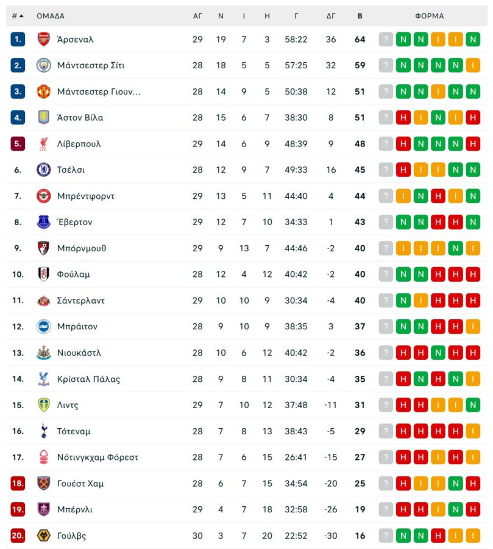
Task: Open the team name Τότεναμ
Action: click(x=73, y=431)
